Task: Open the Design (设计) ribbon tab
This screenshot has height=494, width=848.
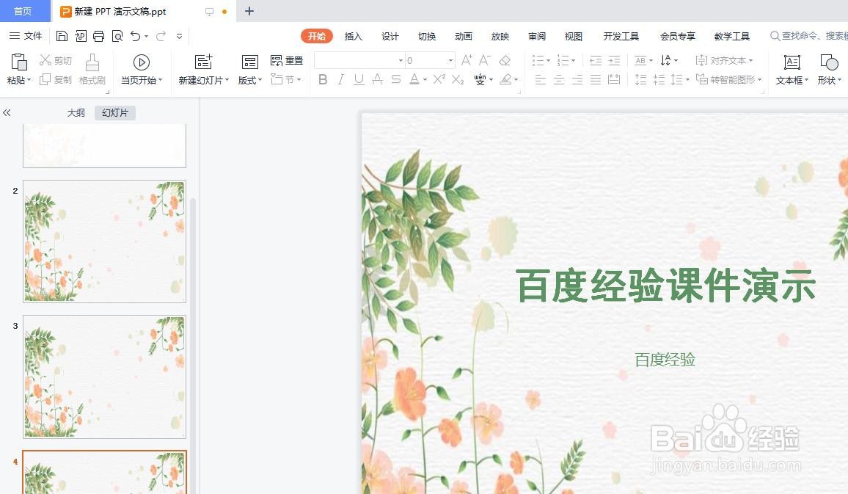Action: (390, 36)
